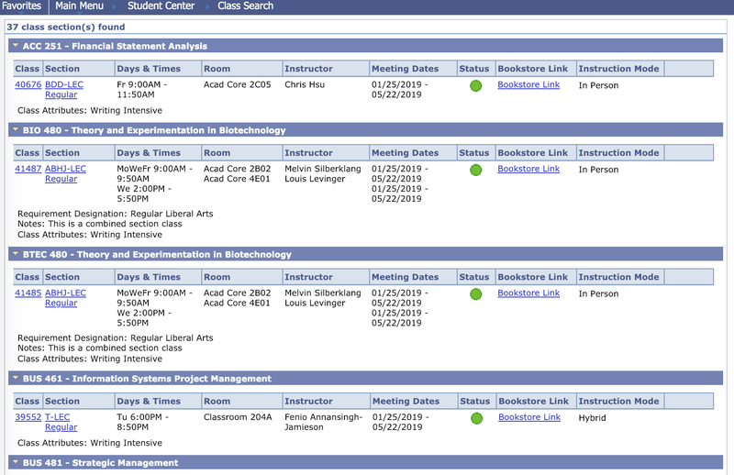Collapse the BTEC 480 course section
734x475 pixels.
coord(16,254)
